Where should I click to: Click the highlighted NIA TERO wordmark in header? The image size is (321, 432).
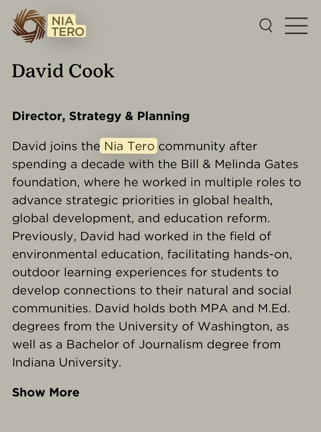pos(67,26)
